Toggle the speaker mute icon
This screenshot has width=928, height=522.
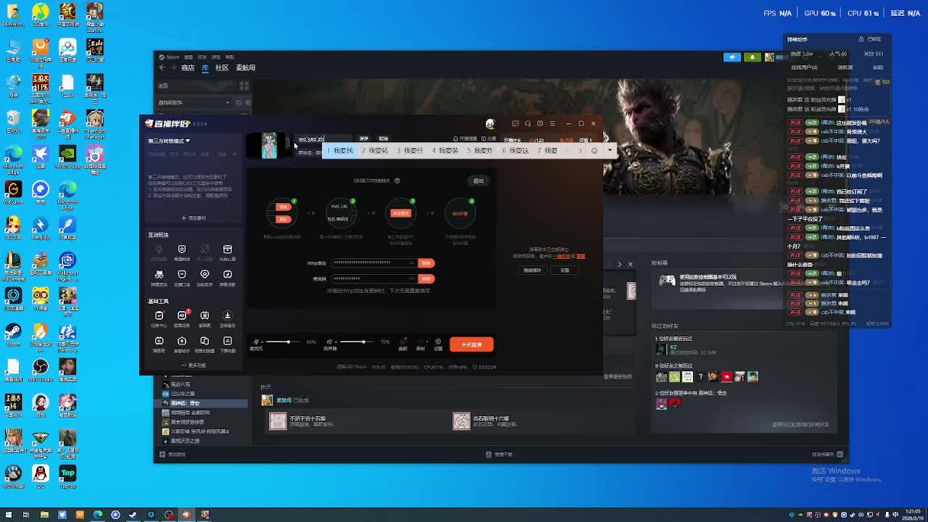(329, 341)
